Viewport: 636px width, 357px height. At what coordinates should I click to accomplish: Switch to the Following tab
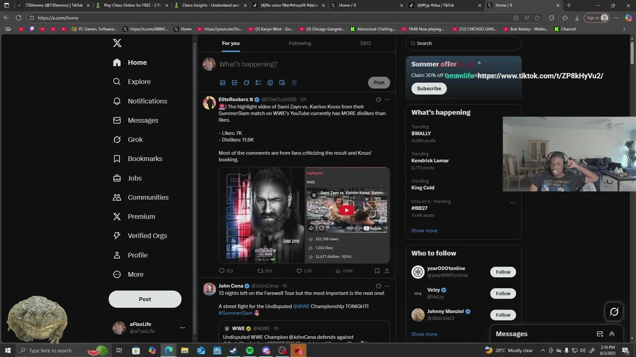tap(300, 44)
